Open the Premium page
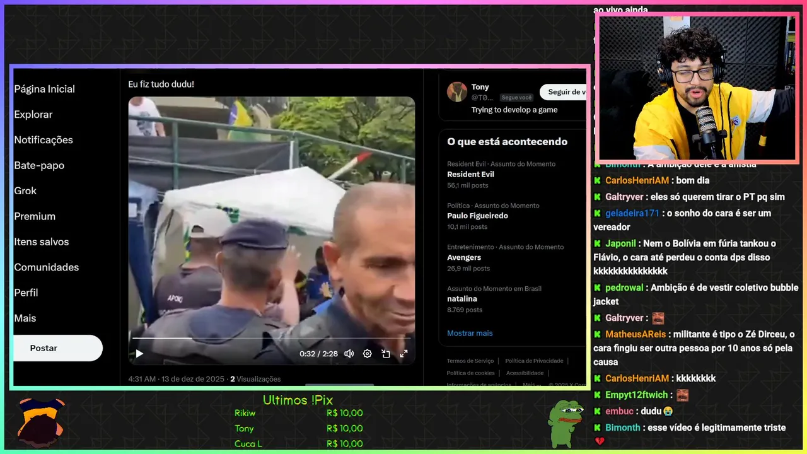 point(35,216)
